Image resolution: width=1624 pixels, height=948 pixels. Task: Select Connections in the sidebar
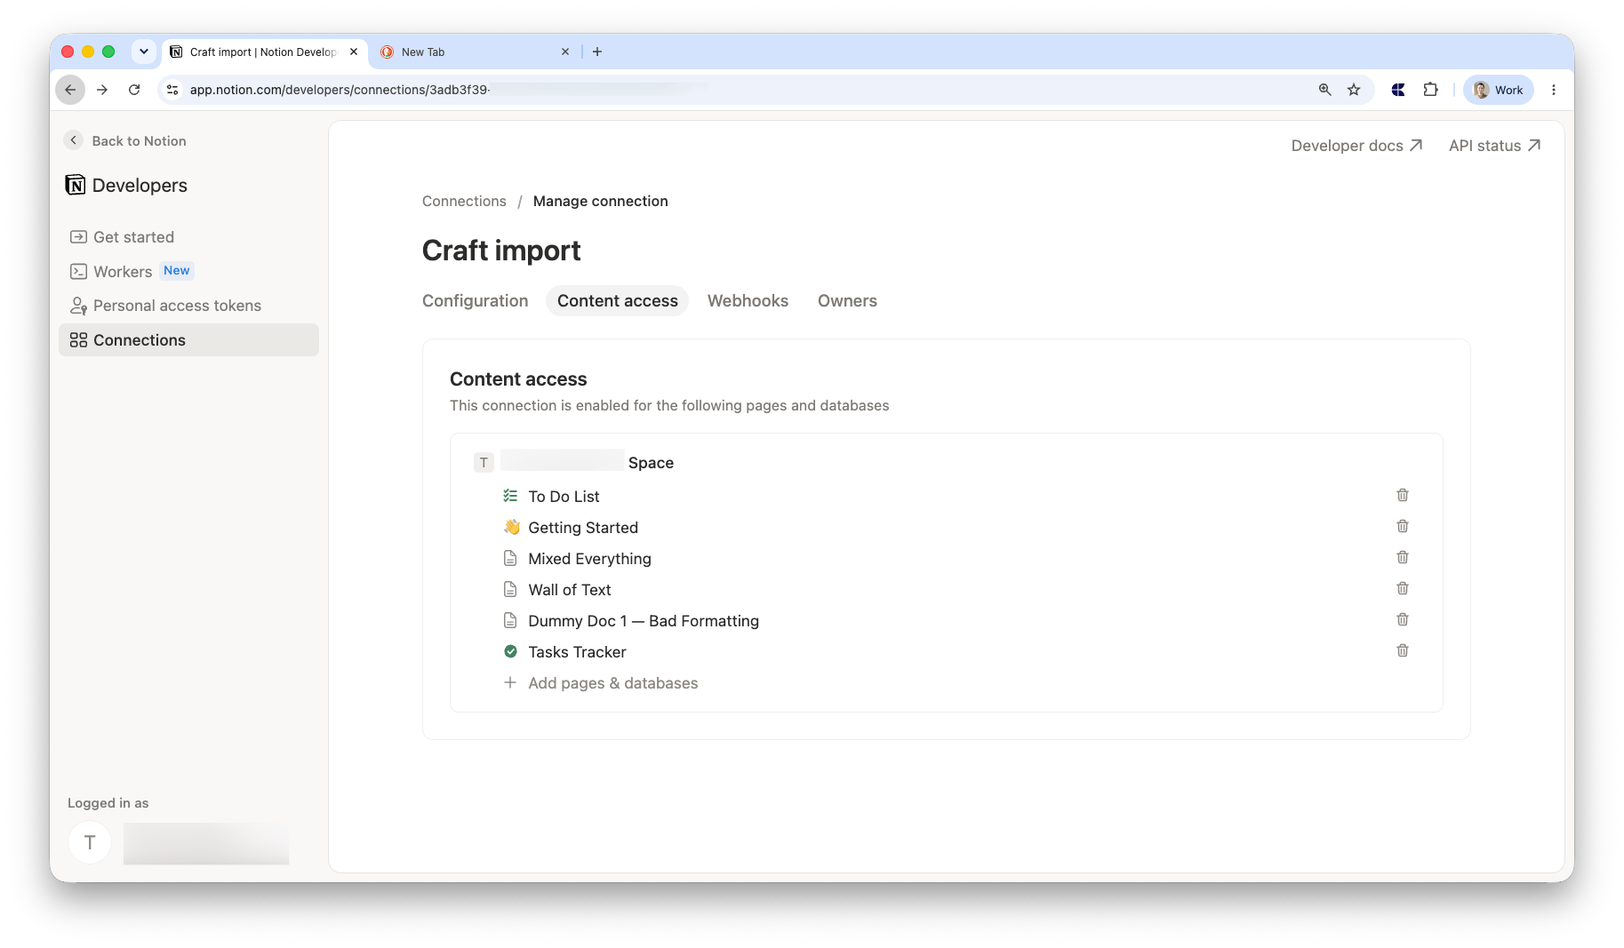point(188,340)
